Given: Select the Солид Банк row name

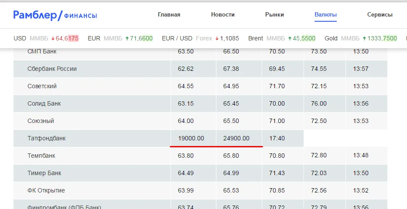Looking at the screenshot, I should 44,103.
